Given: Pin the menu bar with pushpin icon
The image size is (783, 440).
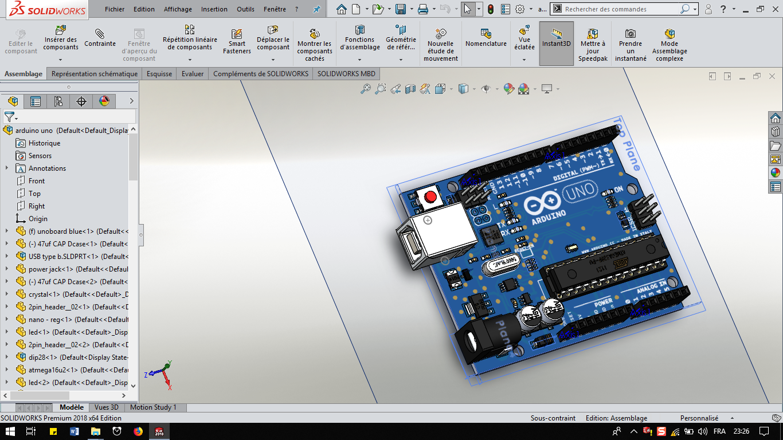Looking at the screenshot, I should 316,9.
